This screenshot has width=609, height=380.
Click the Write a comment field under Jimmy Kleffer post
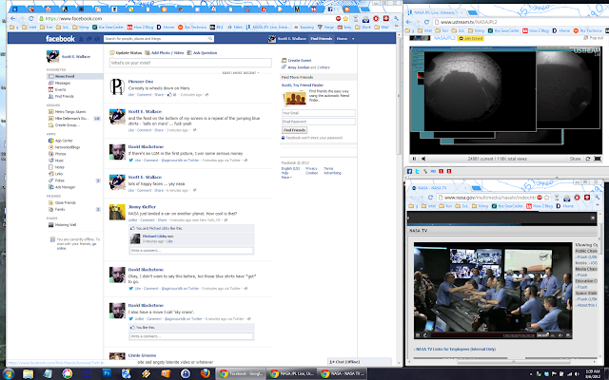191,251
